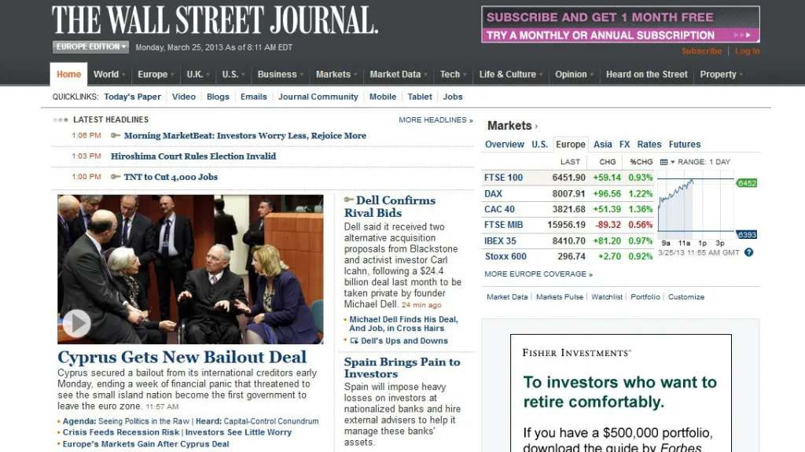
Task: Open the Video quicklink
Action: (184, 97)
